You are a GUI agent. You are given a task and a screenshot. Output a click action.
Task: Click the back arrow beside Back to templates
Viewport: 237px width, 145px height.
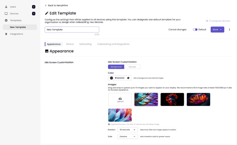[46, 5]
